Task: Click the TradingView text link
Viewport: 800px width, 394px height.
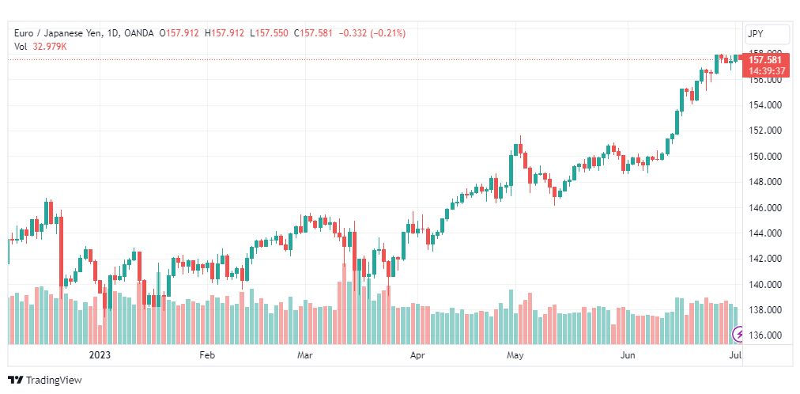Action: click(x=54, y=381)
